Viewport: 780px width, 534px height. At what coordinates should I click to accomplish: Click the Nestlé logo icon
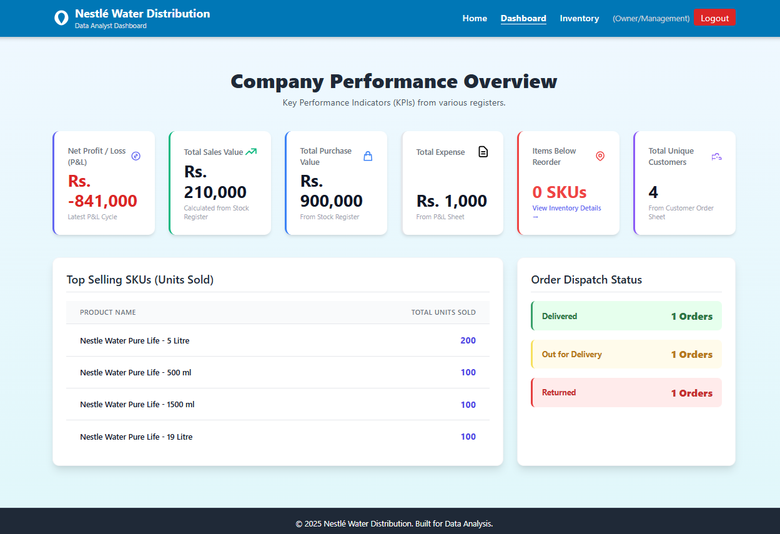[61, 17]
